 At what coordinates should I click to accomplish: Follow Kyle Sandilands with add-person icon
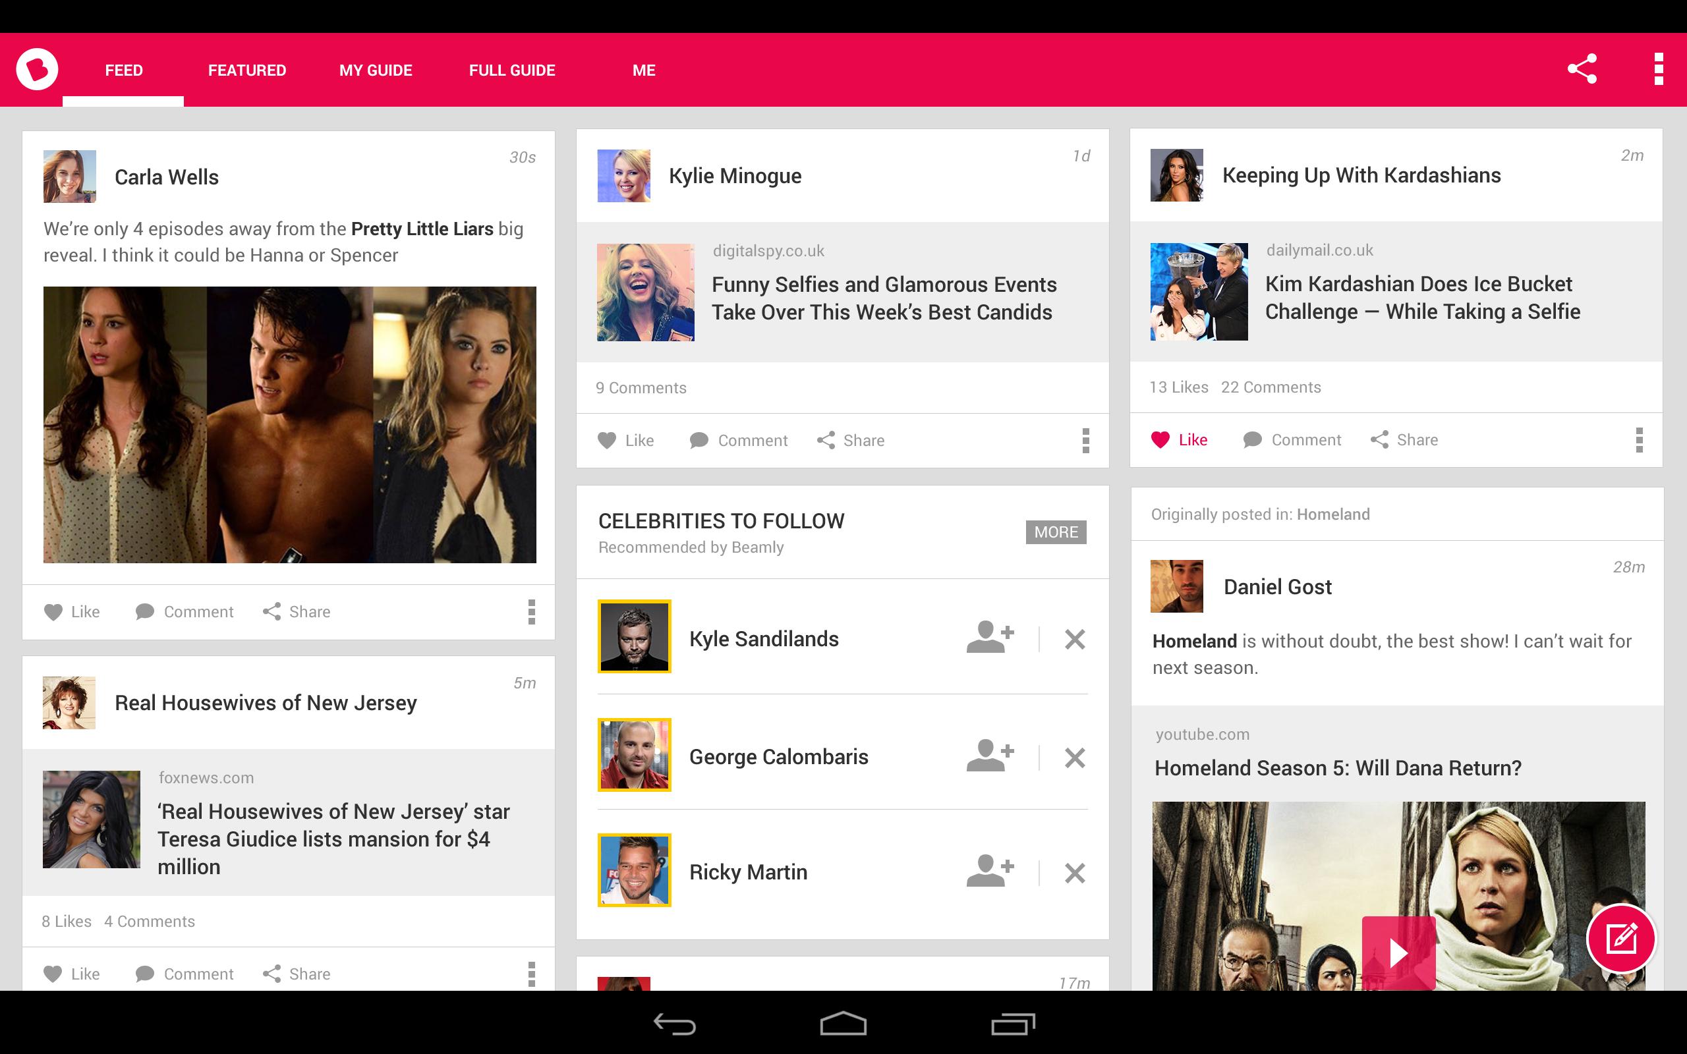(x=990, y=638)
